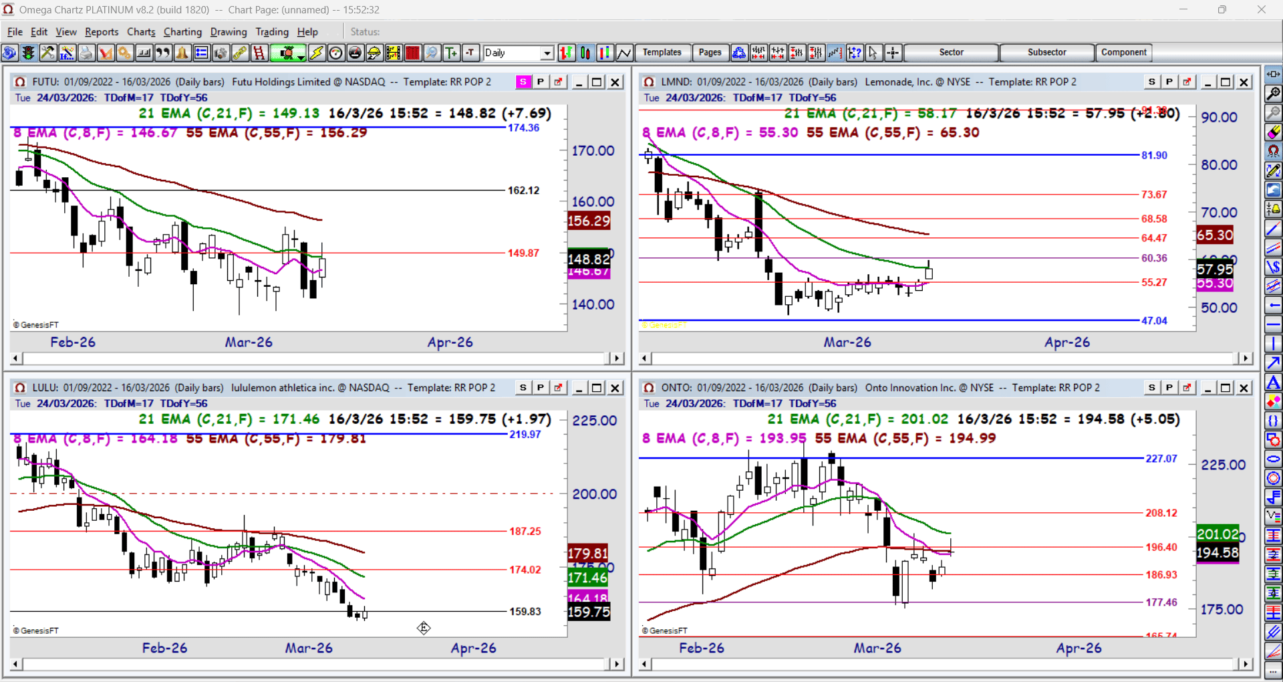Select the line chart style in toolbar
1283x682 pixels.
pos(624,53)
